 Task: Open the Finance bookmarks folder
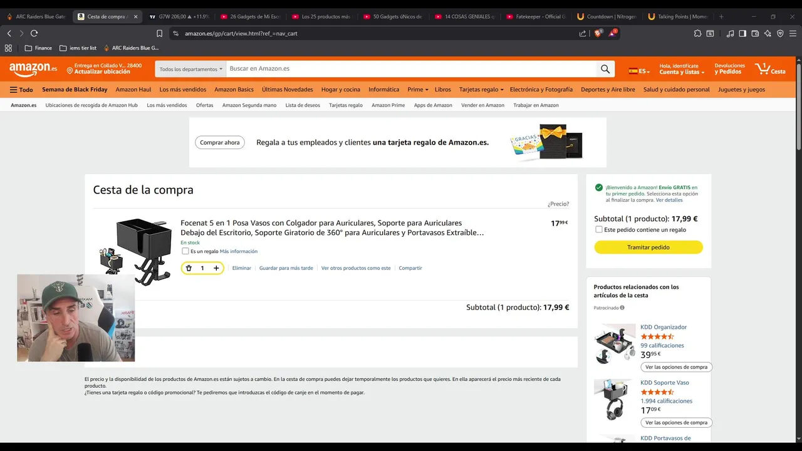tap(38, 48)
